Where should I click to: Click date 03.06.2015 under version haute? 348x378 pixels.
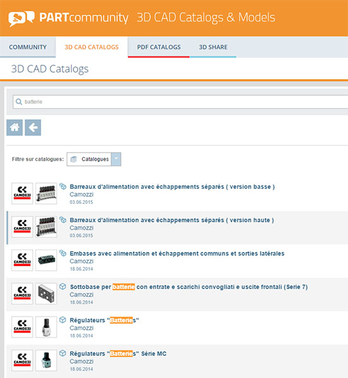click(82, 236)
